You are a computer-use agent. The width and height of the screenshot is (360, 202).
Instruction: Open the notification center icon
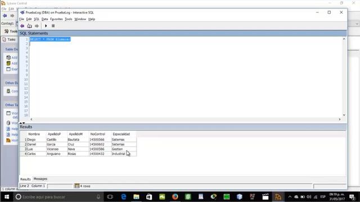(352, 197)
